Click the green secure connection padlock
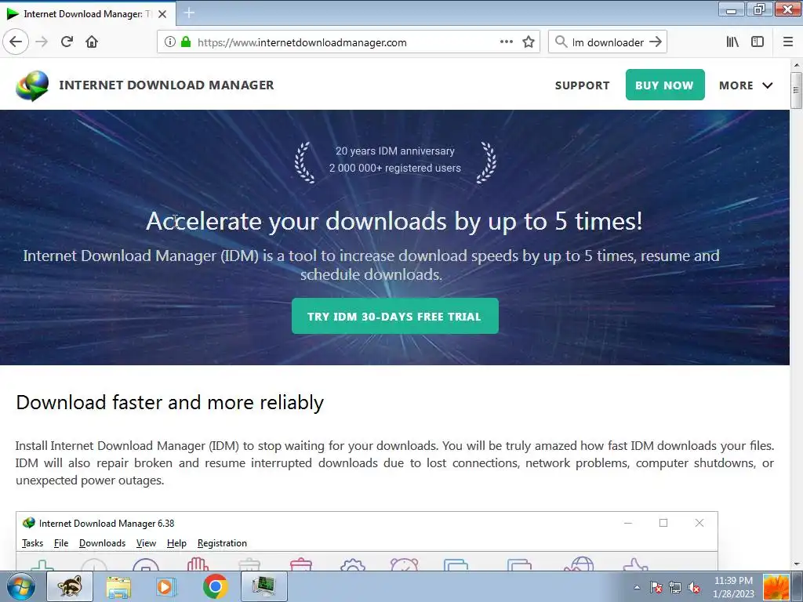The image size is (803, 602). [x=186, y=42]
